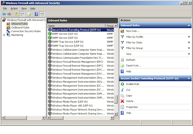Click the Outbound Rules tree icon
Viewport: 193px width, 134px height.
tap(8, 28)
